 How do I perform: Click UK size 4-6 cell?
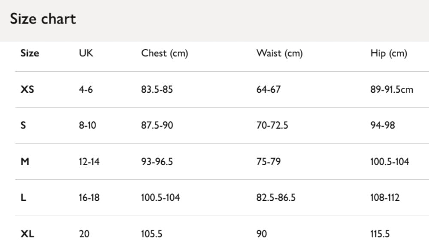coord(86,90)
